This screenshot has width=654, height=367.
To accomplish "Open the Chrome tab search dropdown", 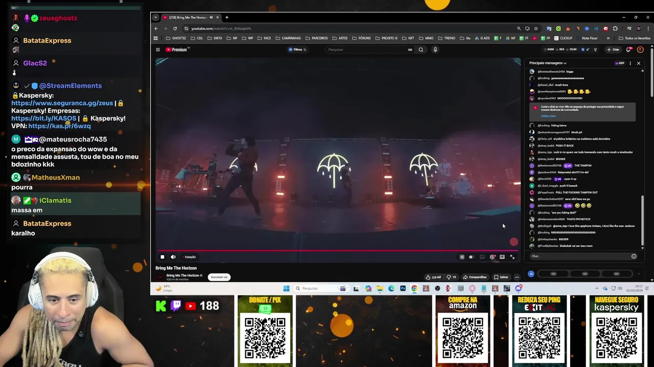I will coord(155,17).
